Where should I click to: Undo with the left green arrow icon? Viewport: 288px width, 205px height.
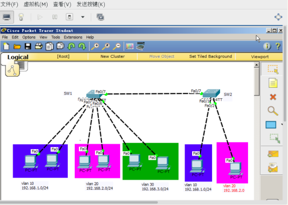point(71,47)
